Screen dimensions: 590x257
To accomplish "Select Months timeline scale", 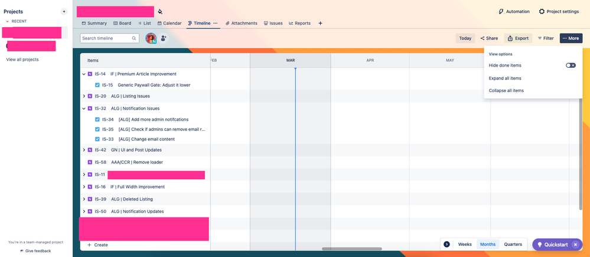I will click(488, 244).
